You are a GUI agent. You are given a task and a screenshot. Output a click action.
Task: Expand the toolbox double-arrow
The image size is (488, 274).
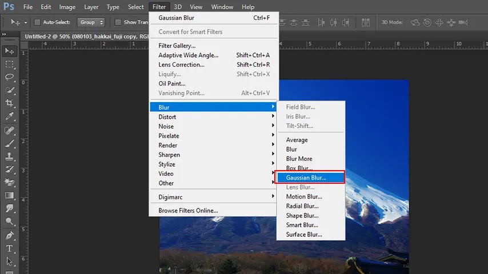coord(4,34)
